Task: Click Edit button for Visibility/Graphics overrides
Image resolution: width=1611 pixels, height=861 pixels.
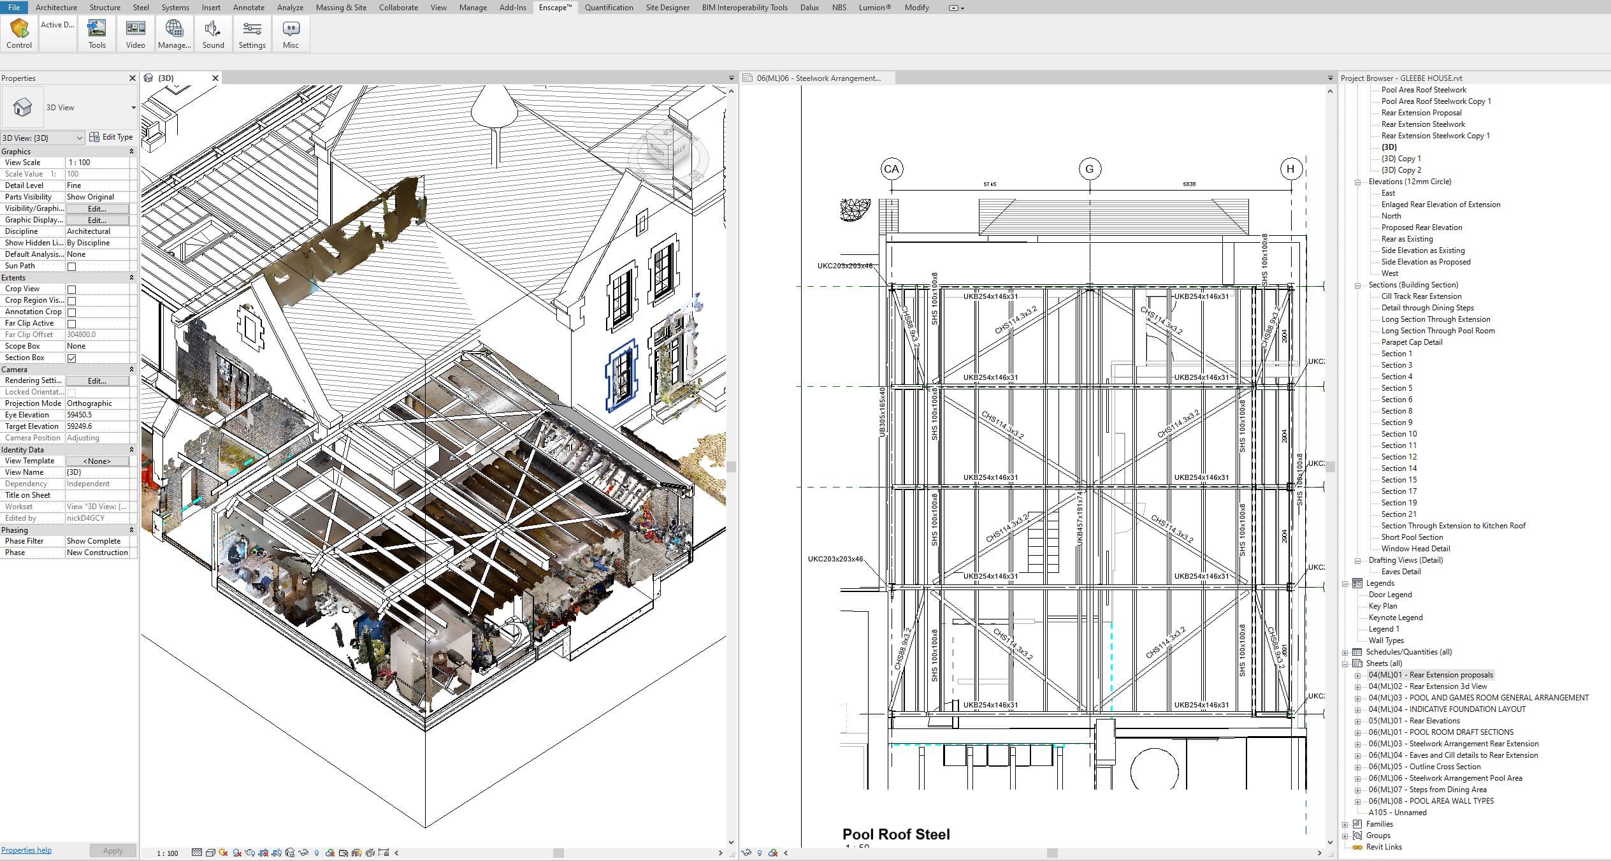Action: [x=97, y=209]
